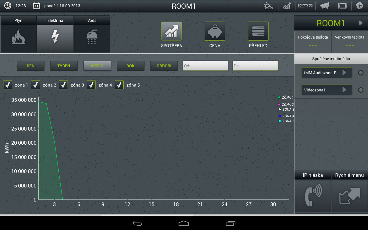Screen dimensions: 368x230
Task: Open the Miele appliances icon
Action: coord(305,6)
